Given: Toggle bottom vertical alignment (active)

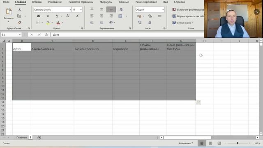Looking at the screenshot, I should (111, 9).
